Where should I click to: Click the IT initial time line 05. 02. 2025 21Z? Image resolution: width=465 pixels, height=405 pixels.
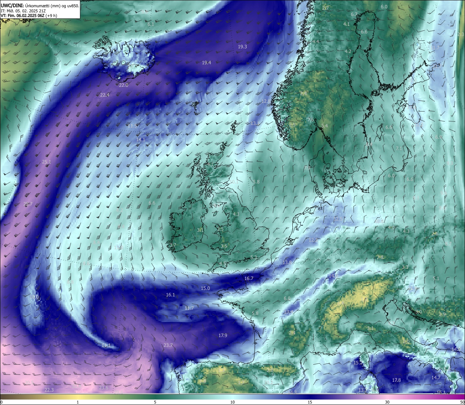(x=23, y=11)
